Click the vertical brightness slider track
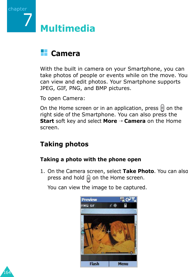 tap(135, 236)
